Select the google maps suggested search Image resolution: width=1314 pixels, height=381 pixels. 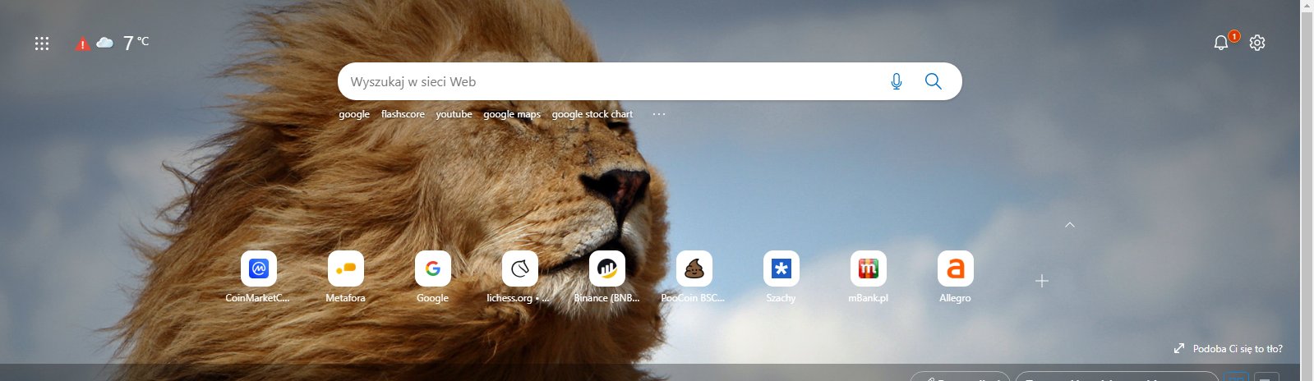512,114
